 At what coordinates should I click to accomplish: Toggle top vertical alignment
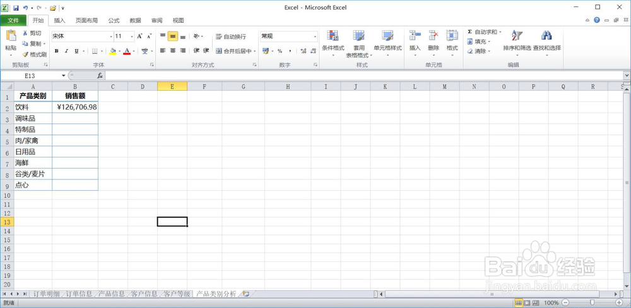tap(163, 36)
